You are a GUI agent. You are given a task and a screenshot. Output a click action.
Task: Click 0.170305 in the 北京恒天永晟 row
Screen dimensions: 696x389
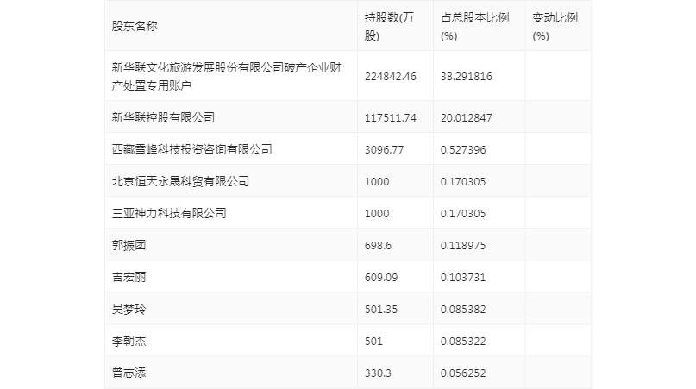[x=463, y=182]
